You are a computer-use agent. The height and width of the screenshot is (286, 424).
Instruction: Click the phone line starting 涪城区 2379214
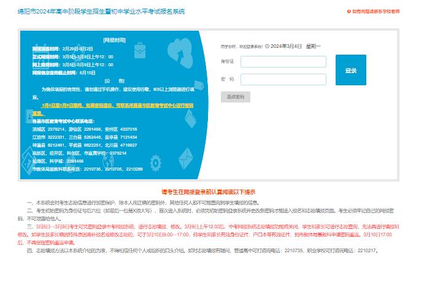(x=85, y=129)
